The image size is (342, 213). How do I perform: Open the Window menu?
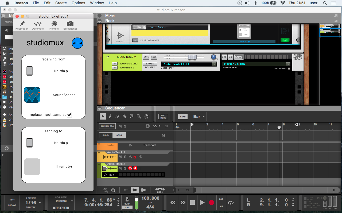pos(97,3)
